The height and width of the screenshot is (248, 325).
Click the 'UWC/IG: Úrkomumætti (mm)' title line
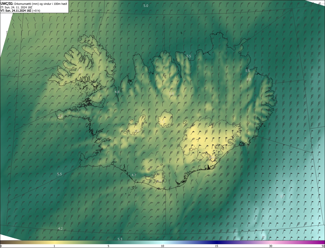(x=34, y=3)
